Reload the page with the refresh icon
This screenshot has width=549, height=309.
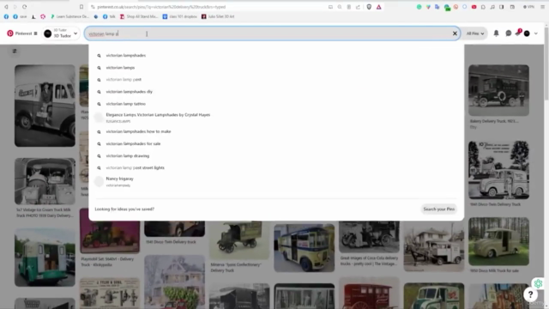pyautogui.click(x=25, y=7)
